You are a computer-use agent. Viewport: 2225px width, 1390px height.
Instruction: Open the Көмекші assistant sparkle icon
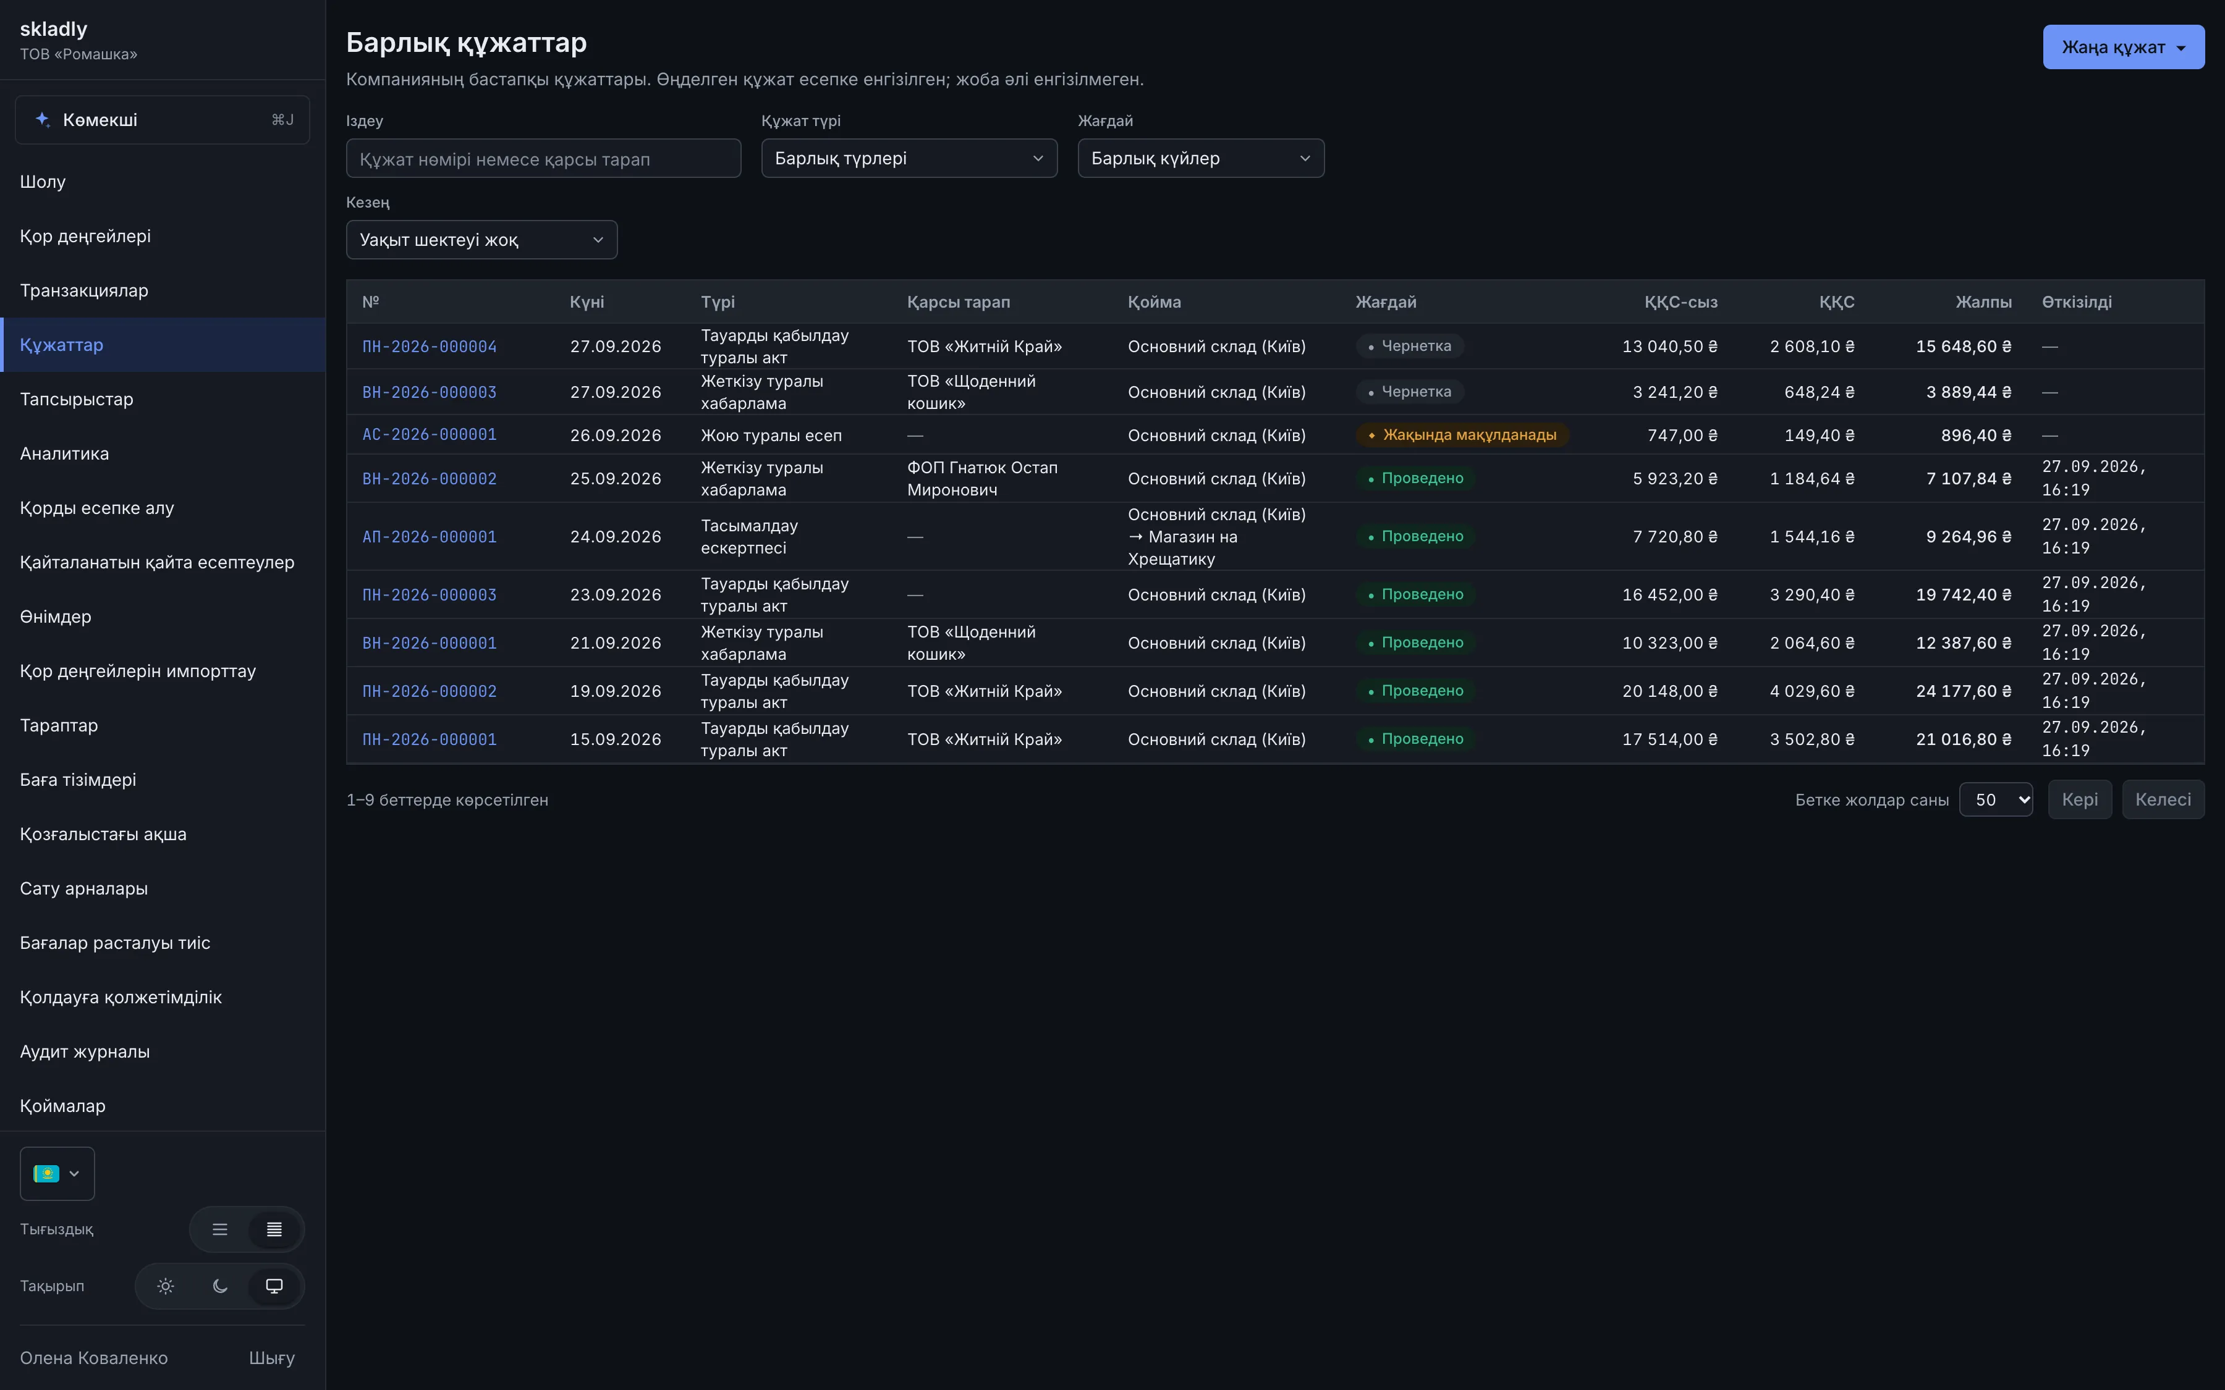click(42, 119)
